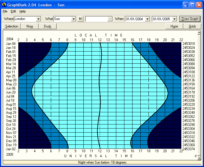Click the scrollbar up arrow

click(x=199, y=32)
